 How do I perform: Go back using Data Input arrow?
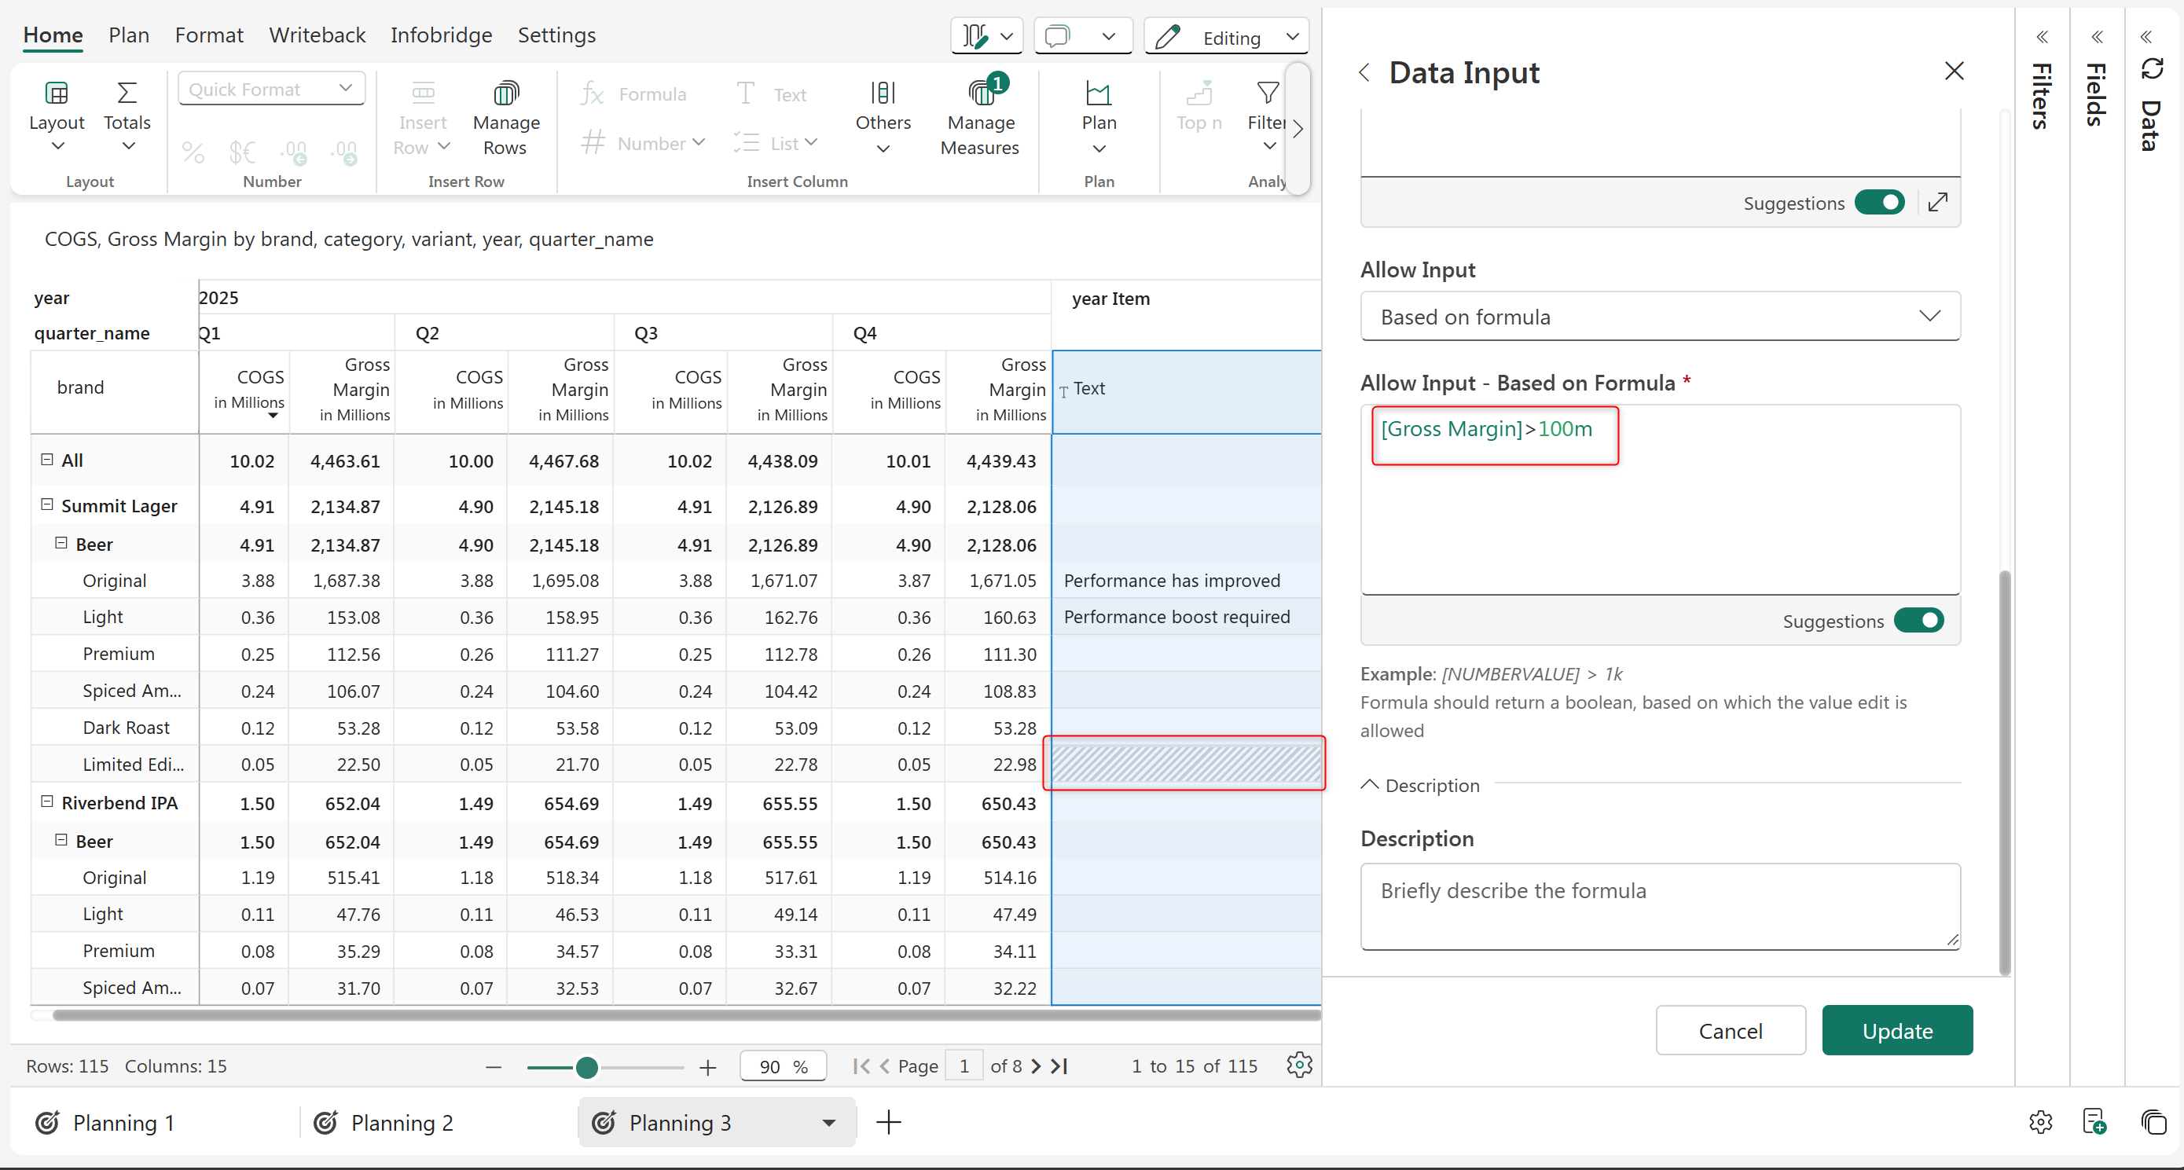point(1364,73)
